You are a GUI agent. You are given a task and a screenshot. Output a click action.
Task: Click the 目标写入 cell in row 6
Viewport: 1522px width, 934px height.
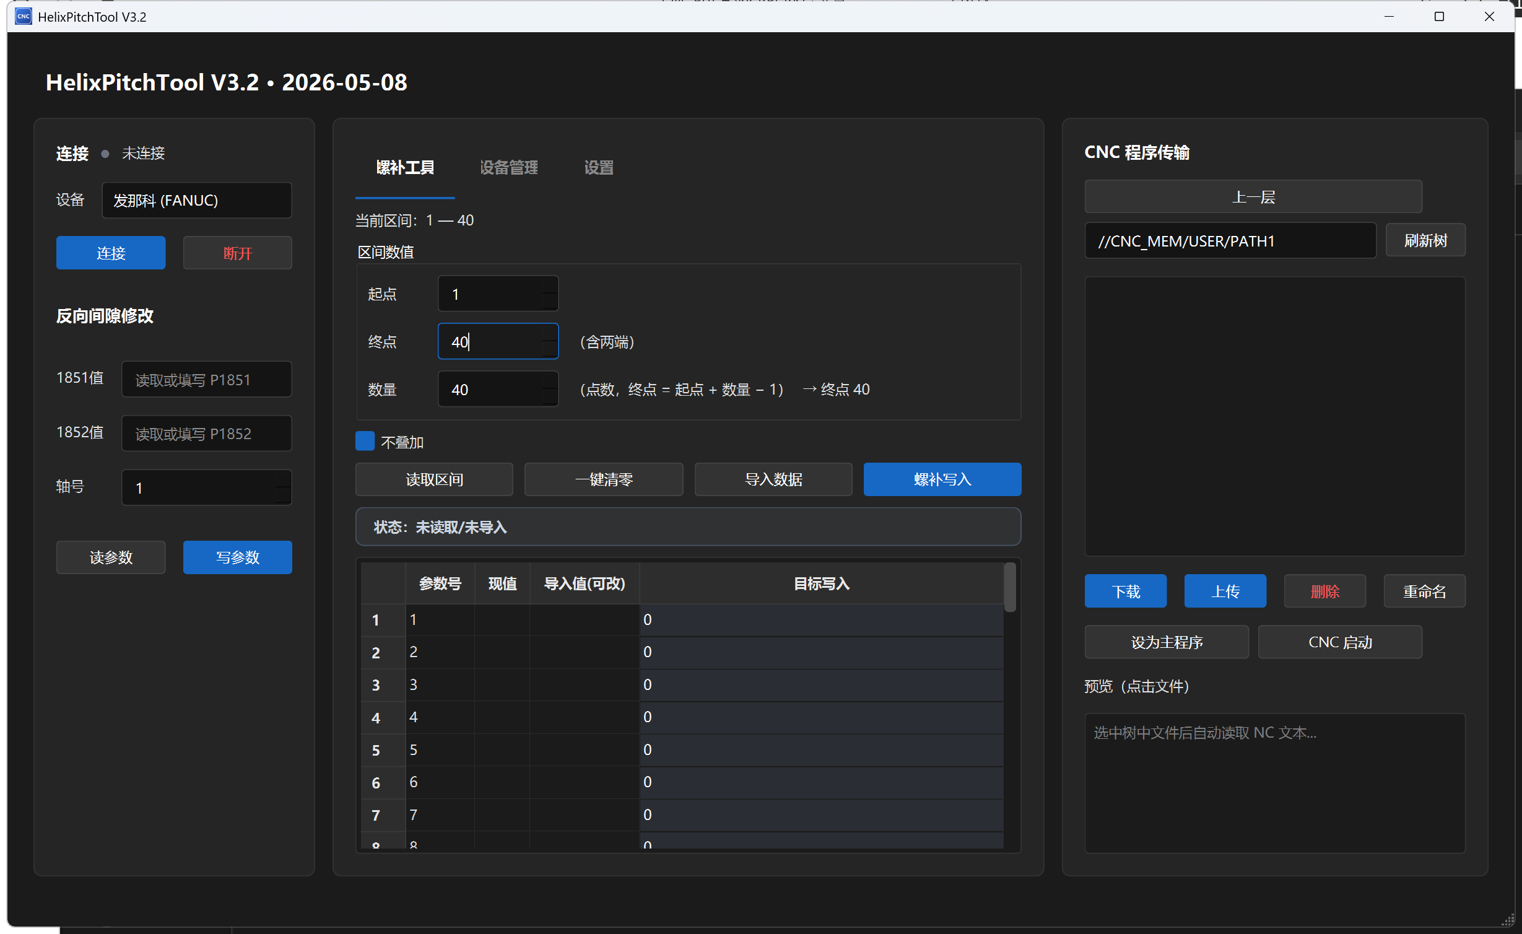(x=822, y=782)
